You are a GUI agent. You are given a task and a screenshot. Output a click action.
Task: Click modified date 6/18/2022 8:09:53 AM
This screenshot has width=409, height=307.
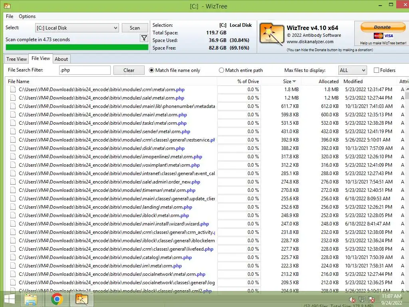(367, 199)
